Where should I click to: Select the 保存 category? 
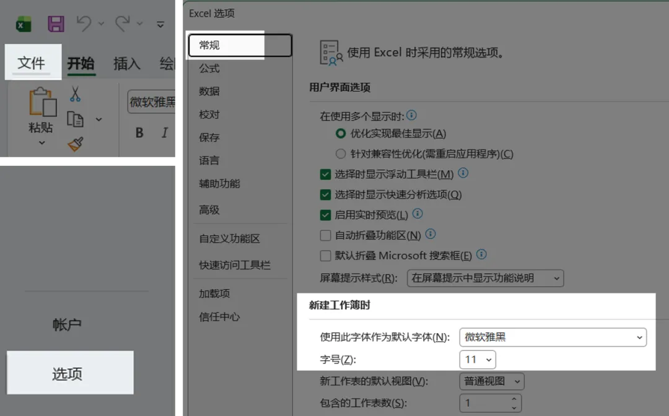coord(209,137)
